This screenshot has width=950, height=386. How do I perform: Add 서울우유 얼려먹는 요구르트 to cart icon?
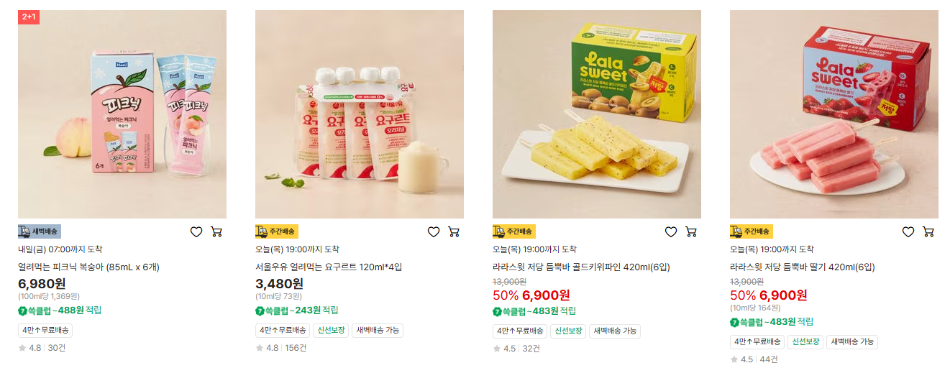coord(454,231)
